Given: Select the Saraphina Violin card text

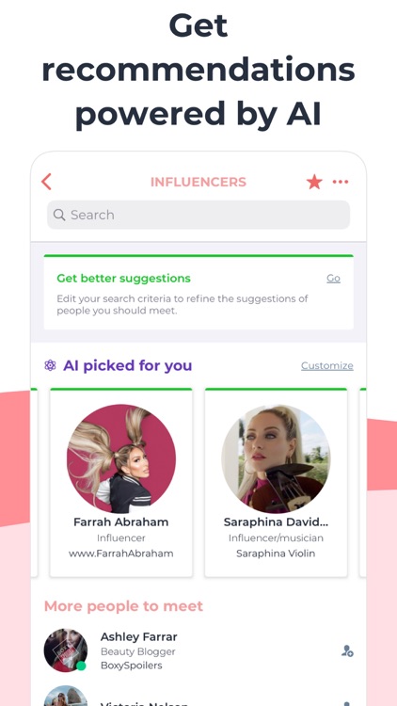Looking at the screenshot, I should tap(276, 554).
